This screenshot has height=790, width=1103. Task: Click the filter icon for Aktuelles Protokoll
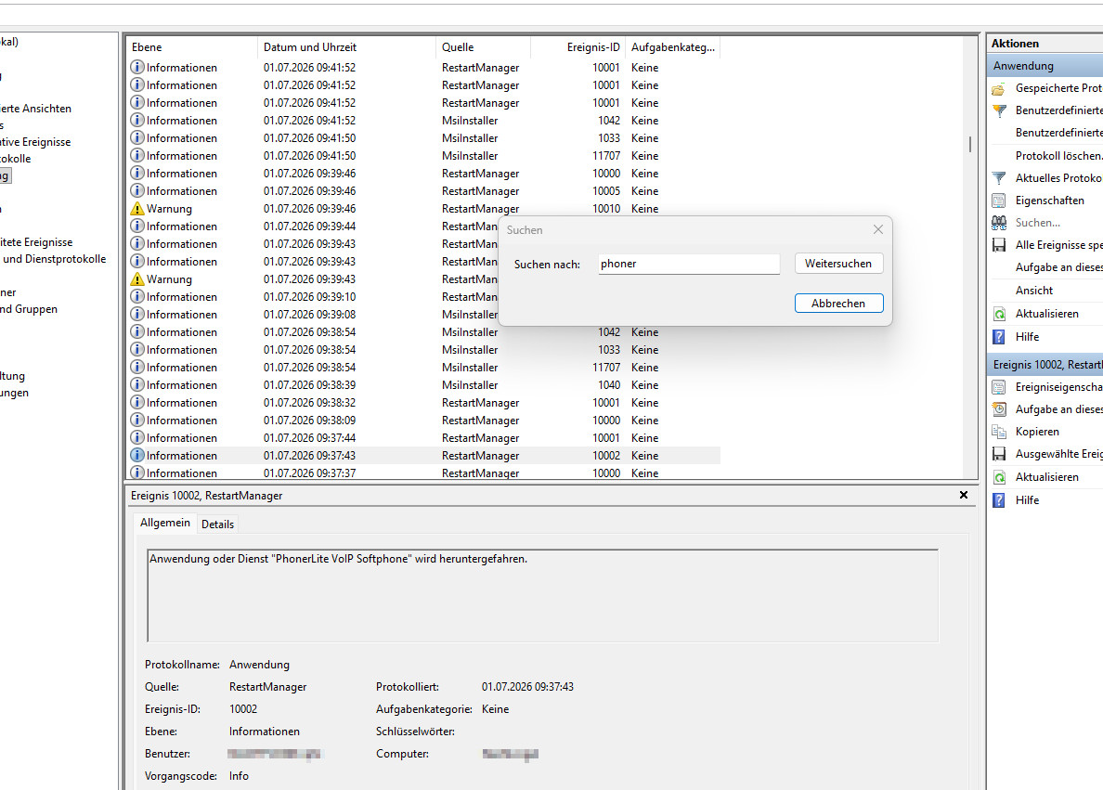pyautogui.click(x=998, y=178)
